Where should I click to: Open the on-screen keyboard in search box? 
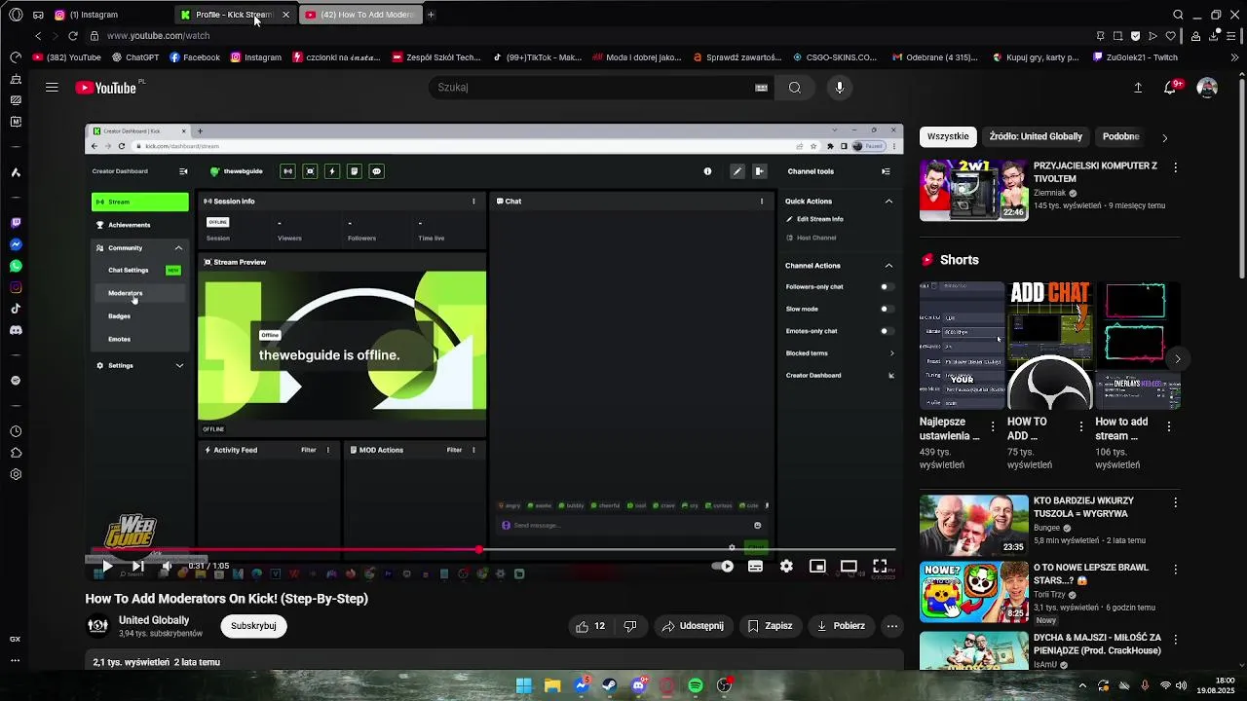(x=761, y=88)
